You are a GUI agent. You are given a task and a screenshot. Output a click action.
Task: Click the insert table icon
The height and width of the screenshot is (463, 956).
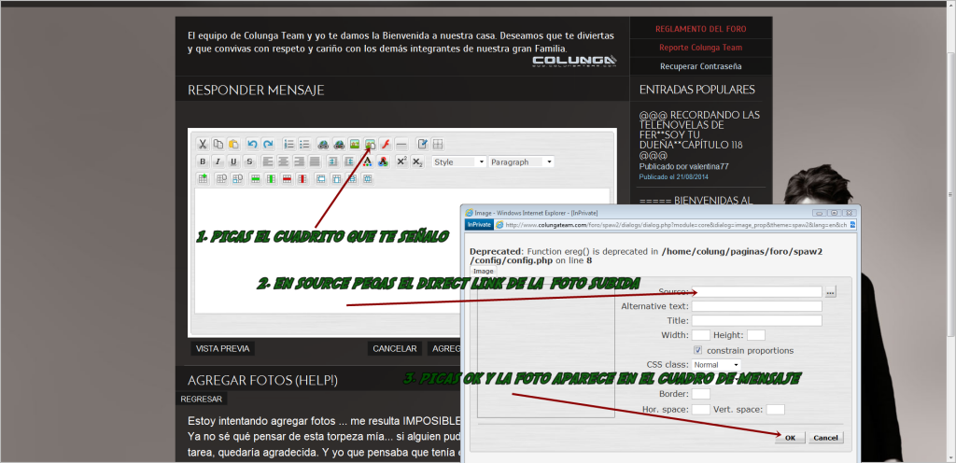[x=437, y=144]
